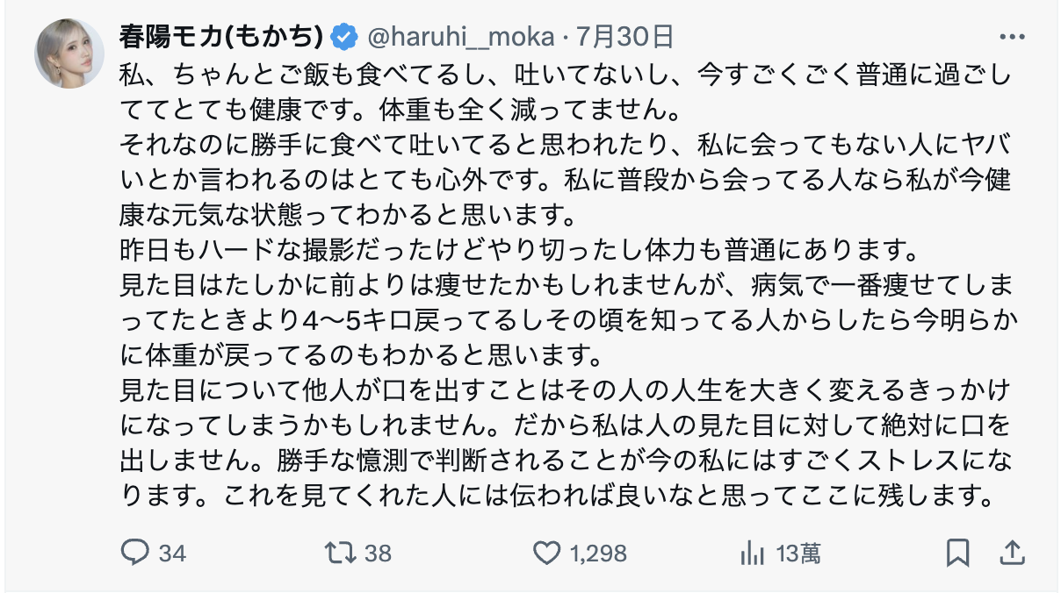Screen dimensions: 1061x593
Task: Open view analytics bar chart icon
Action: (x=751, y=553)
